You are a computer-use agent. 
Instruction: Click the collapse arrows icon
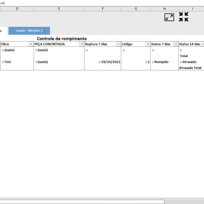184,17
